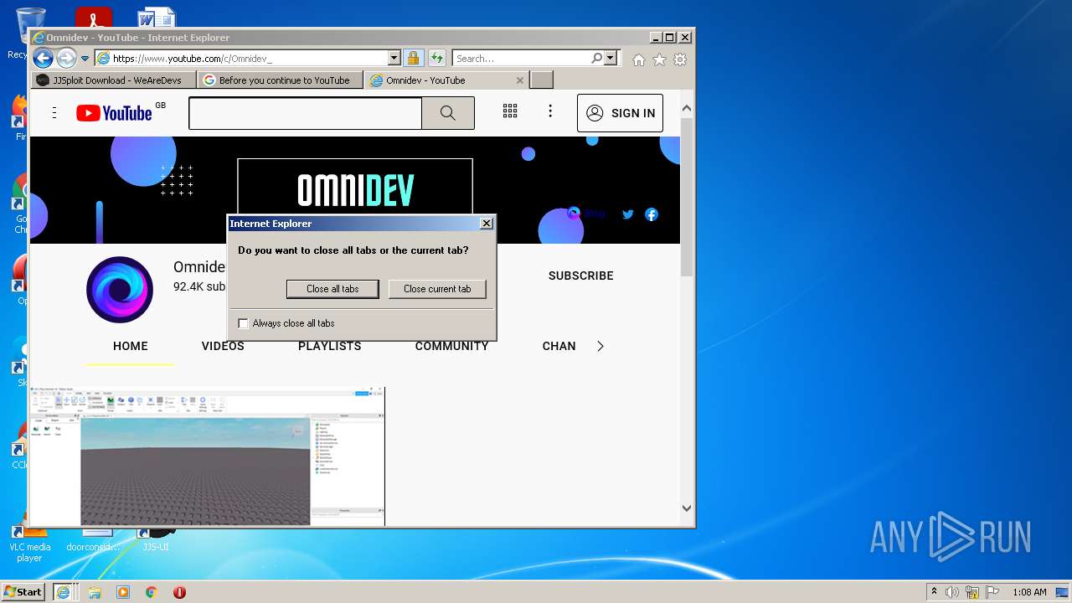Click the address bar URL field

(241, 59)
